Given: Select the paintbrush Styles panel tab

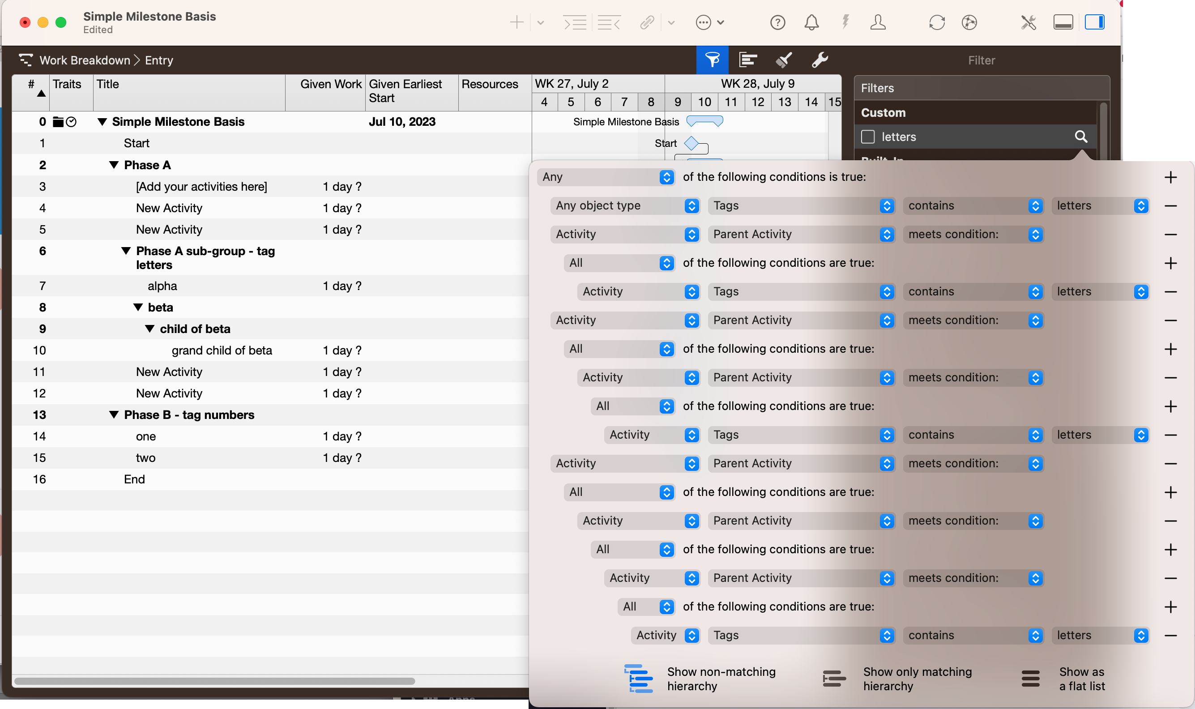Looking at the screenshot, I should [x=784, y=60].
